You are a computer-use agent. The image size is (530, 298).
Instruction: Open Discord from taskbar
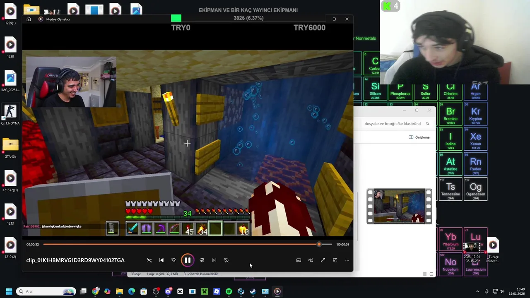pyautogui.click(x=168, y=291)
